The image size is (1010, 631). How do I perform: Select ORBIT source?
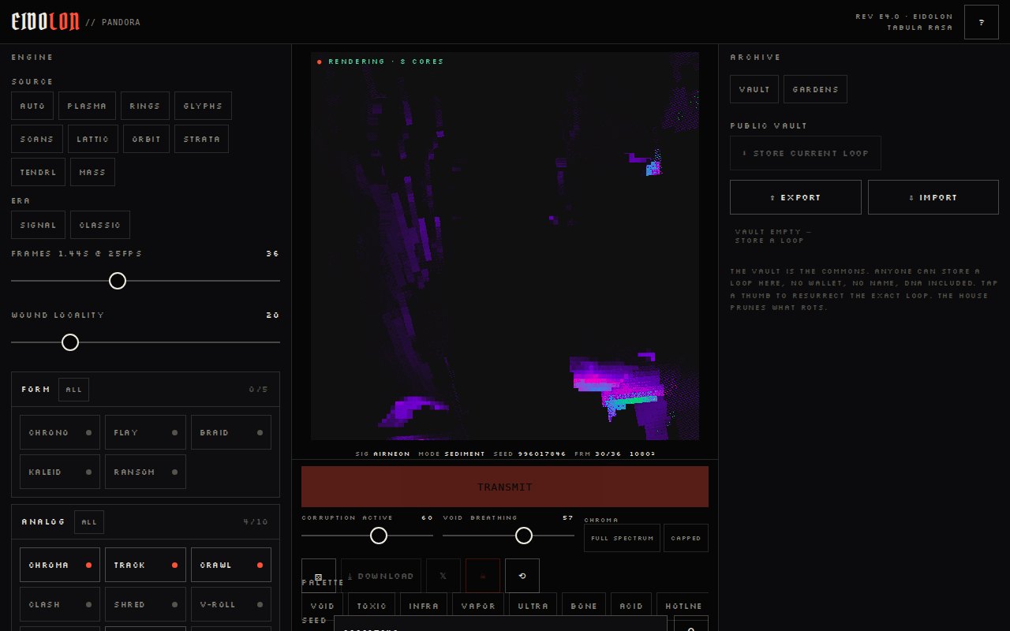click(x=147, y=139)
